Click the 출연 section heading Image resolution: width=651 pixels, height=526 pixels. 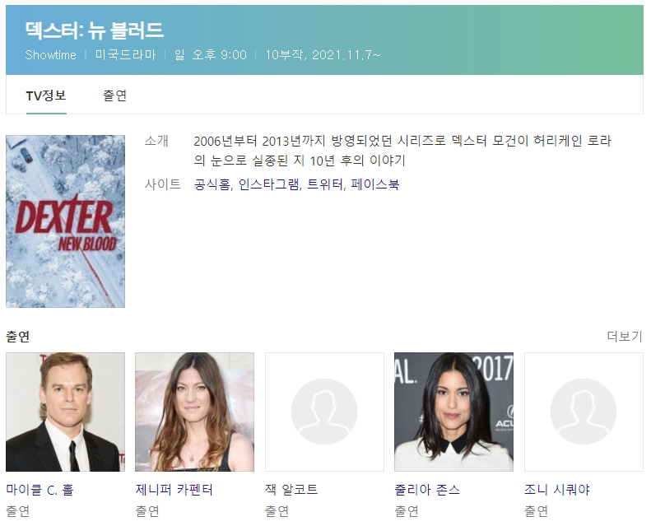coord(18,337)
